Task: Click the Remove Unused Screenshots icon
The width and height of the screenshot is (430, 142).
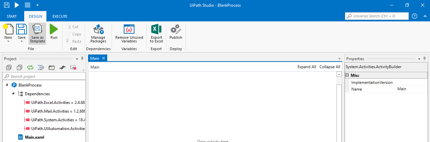Action: pyautogui.click(x=73, y=67)
